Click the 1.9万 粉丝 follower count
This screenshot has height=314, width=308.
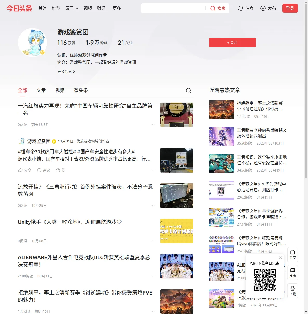click(96, 43)
